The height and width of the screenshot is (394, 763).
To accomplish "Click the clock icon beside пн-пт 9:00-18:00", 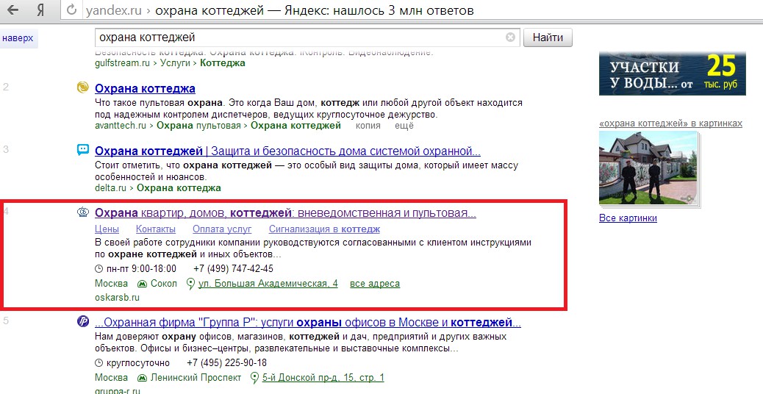I will 98,268.
